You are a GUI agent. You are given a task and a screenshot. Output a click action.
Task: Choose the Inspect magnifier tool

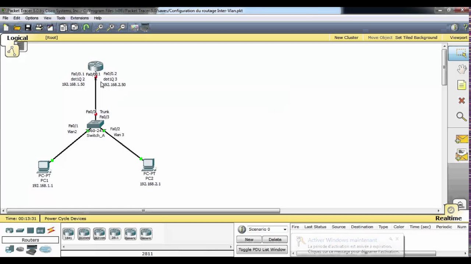(x=461, y=117)
